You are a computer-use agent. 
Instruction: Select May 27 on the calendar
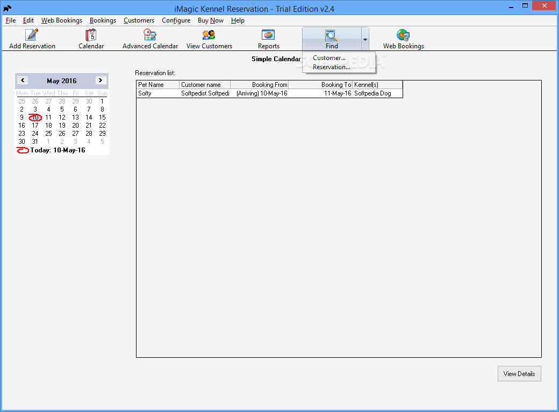tap(75, 134)
